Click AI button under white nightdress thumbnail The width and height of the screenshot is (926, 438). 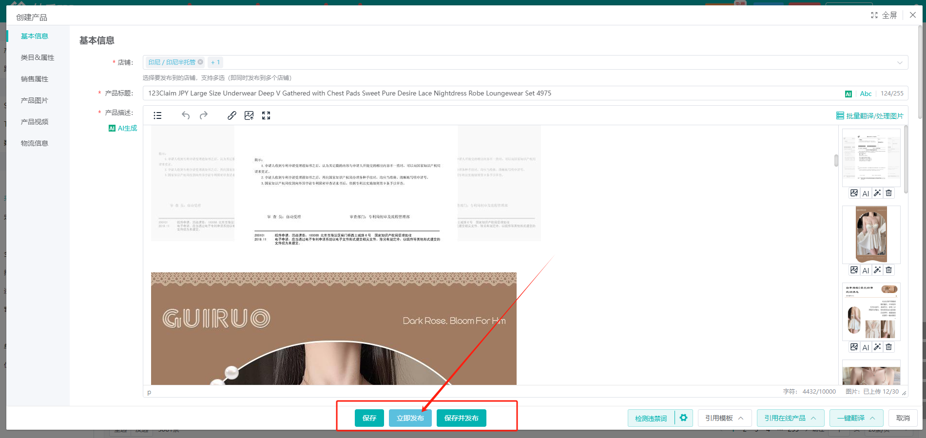click(866, 270)
